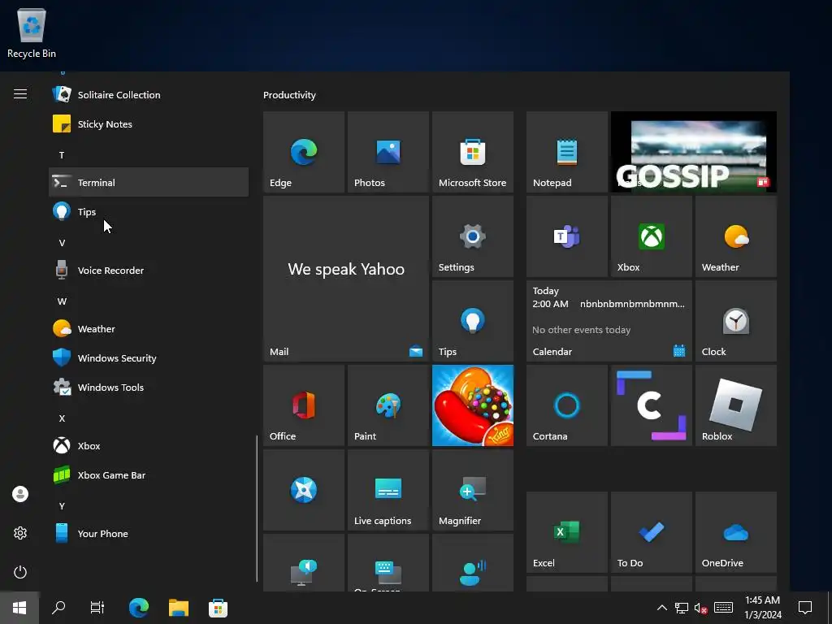Open the Live captions tile
The width and height of the screenshot is (832, 624).
click(x=388, y=490)
